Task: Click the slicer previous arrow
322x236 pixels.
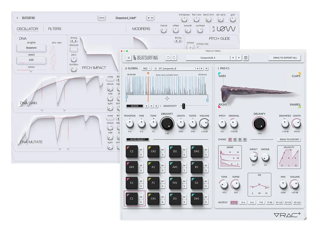Action: click(x=146, y=106)
